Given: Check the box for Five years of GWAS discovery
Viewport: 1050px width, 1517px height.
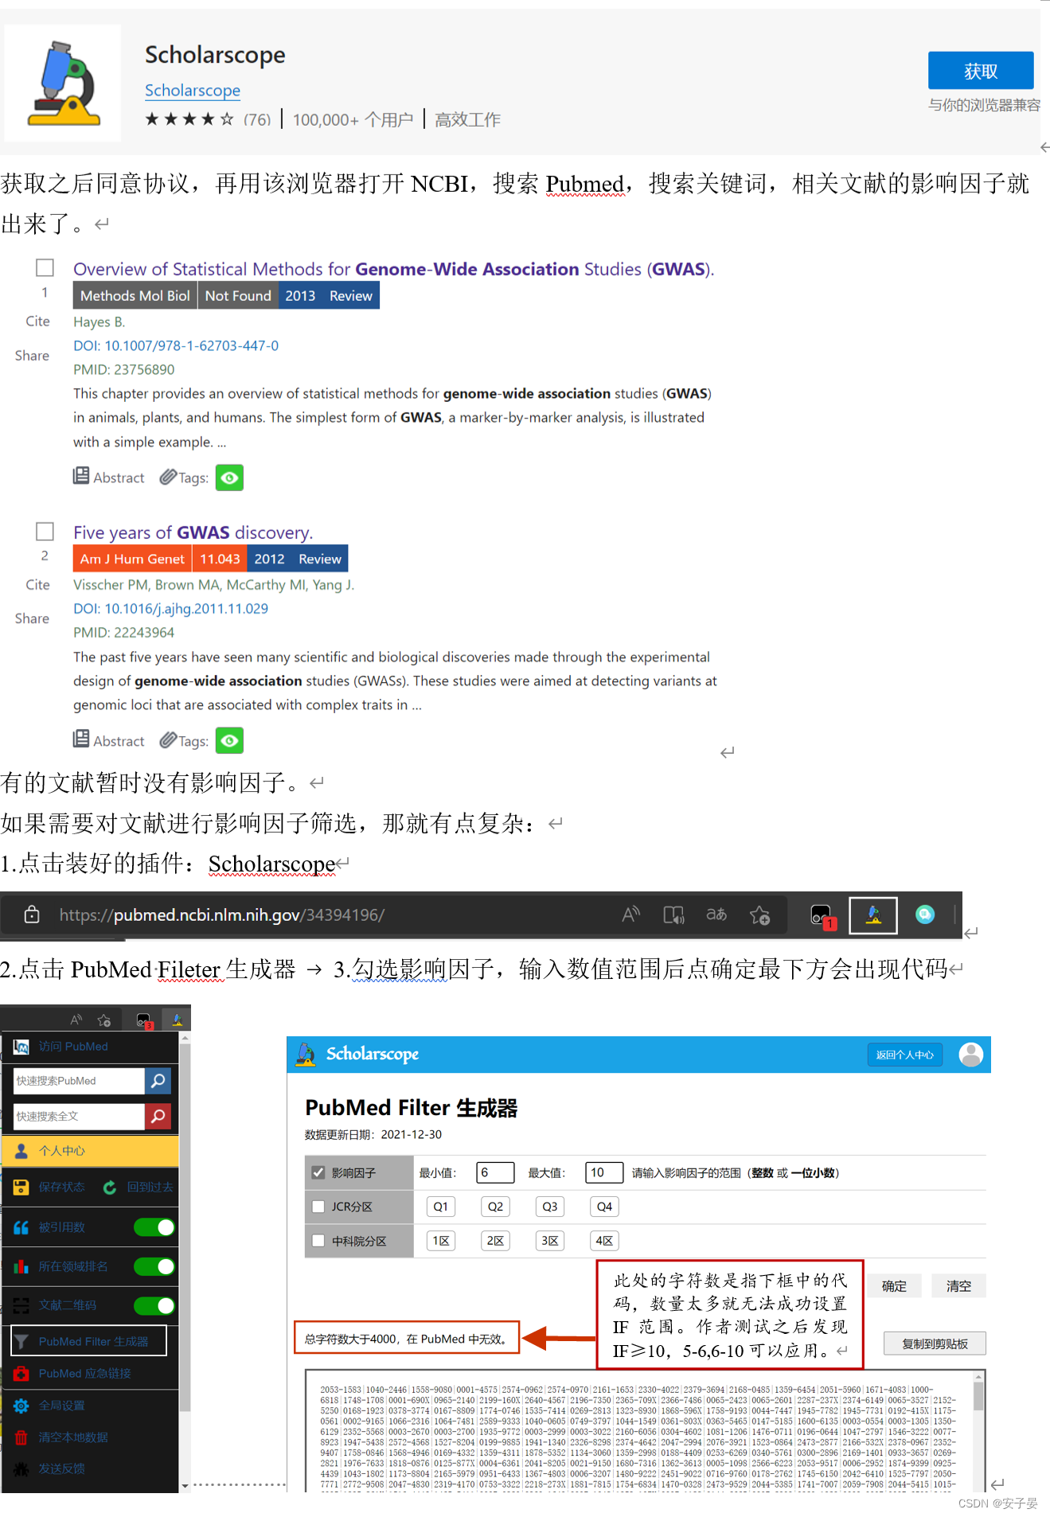Looking at the screenshot, I should click(45, 531).
